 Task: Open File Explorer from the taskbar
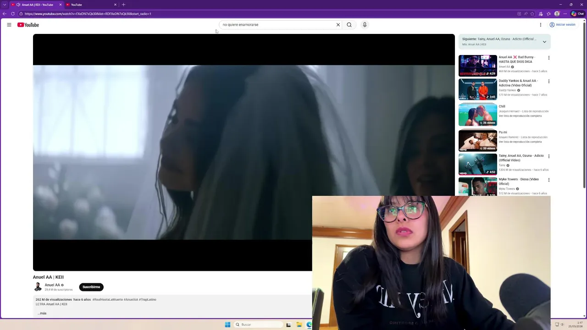(x=299, y=324)
